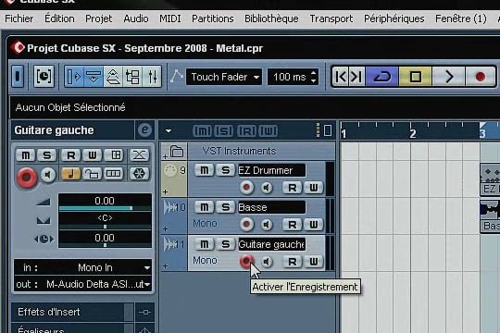500x333 pixels.
Task: Toggle Read automation in Inspector
Action: pyautogui.click(x=70, y=155)
